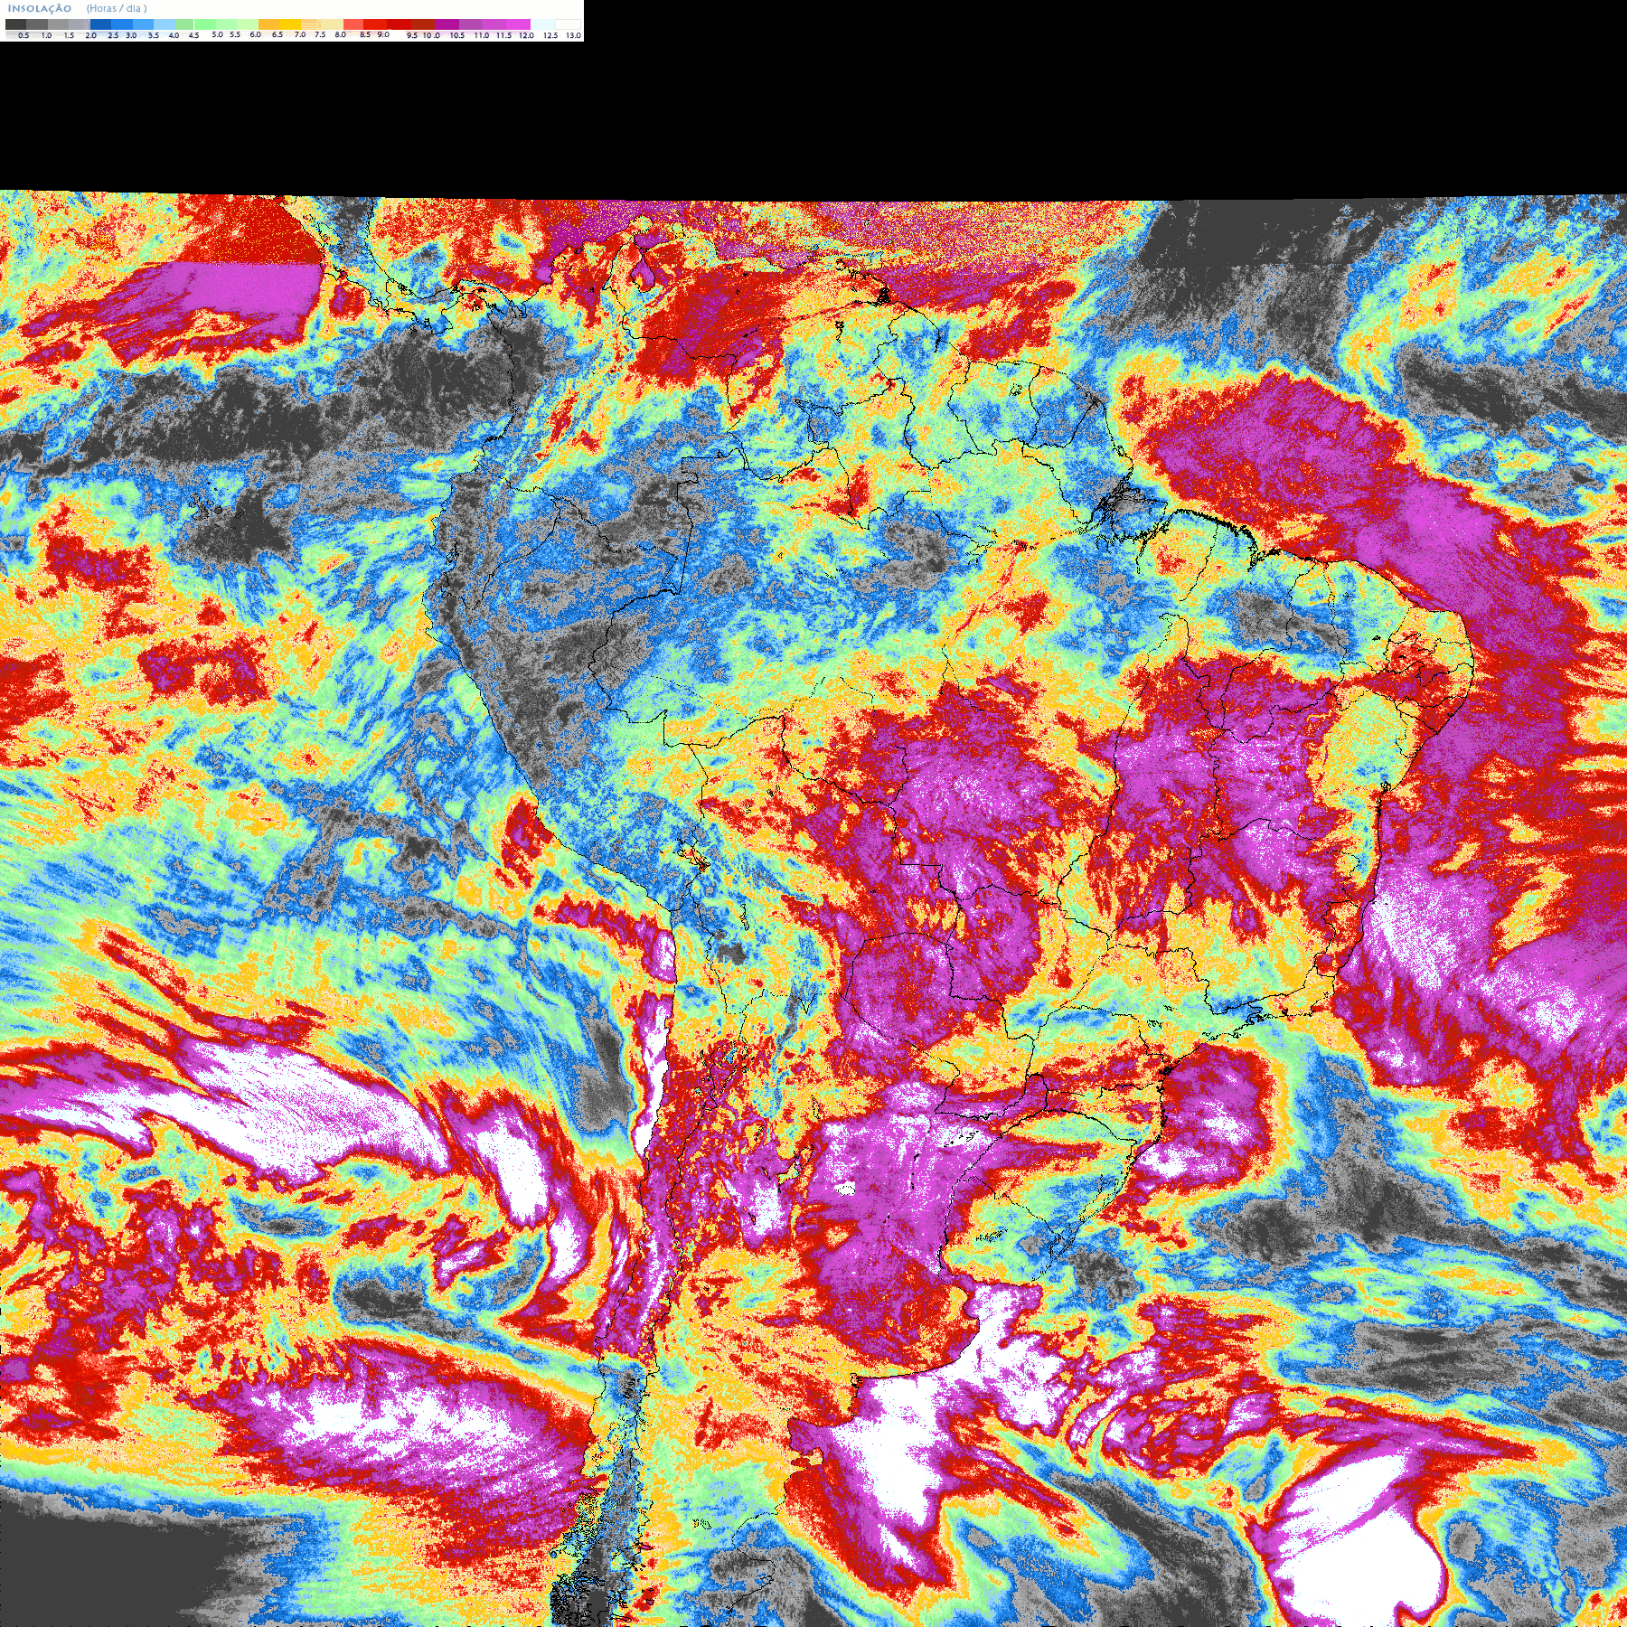Pick the bright red swatch above 9.0
This screenshot has height=1627, width=1627.
375,24
